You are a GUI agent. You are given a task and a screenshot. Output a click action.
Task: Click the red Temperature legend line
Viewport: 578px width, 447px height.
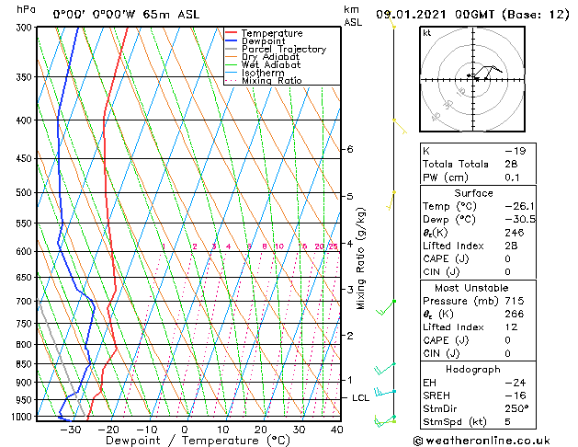pos(231,33)
